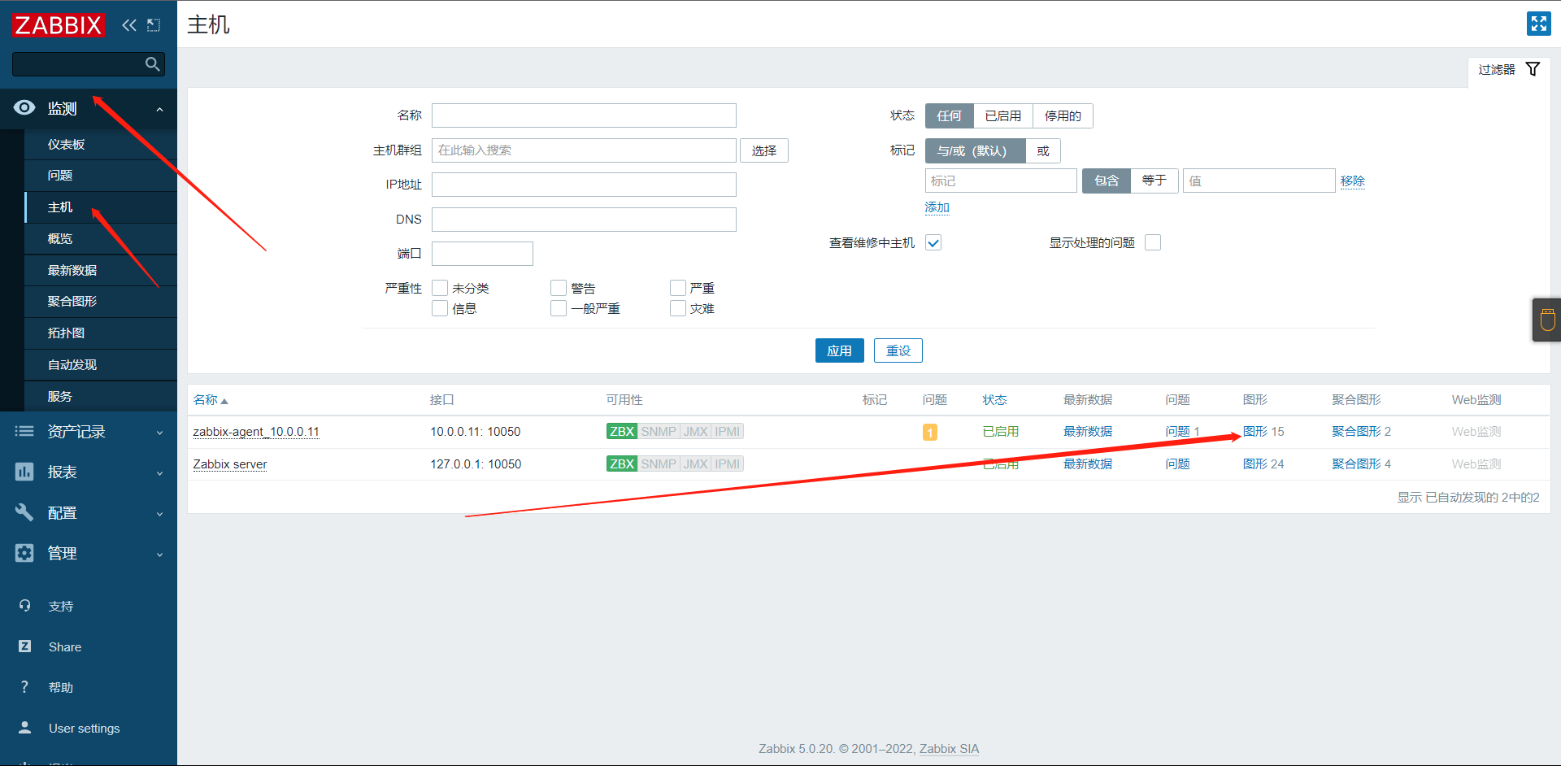
Task: Click the user icon beside User settings
Action: pos(25,728)
